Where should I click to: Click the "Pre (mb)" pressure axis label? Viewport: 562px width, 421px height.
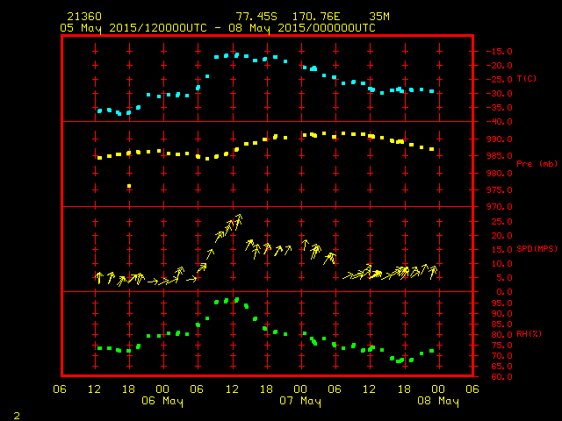537,164
